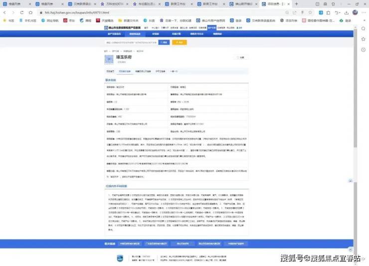Click the address bar URL fdc.fszj.foshan.gov.cn
369x266 pixels.
pyautogui.click(x=77, y=12)
